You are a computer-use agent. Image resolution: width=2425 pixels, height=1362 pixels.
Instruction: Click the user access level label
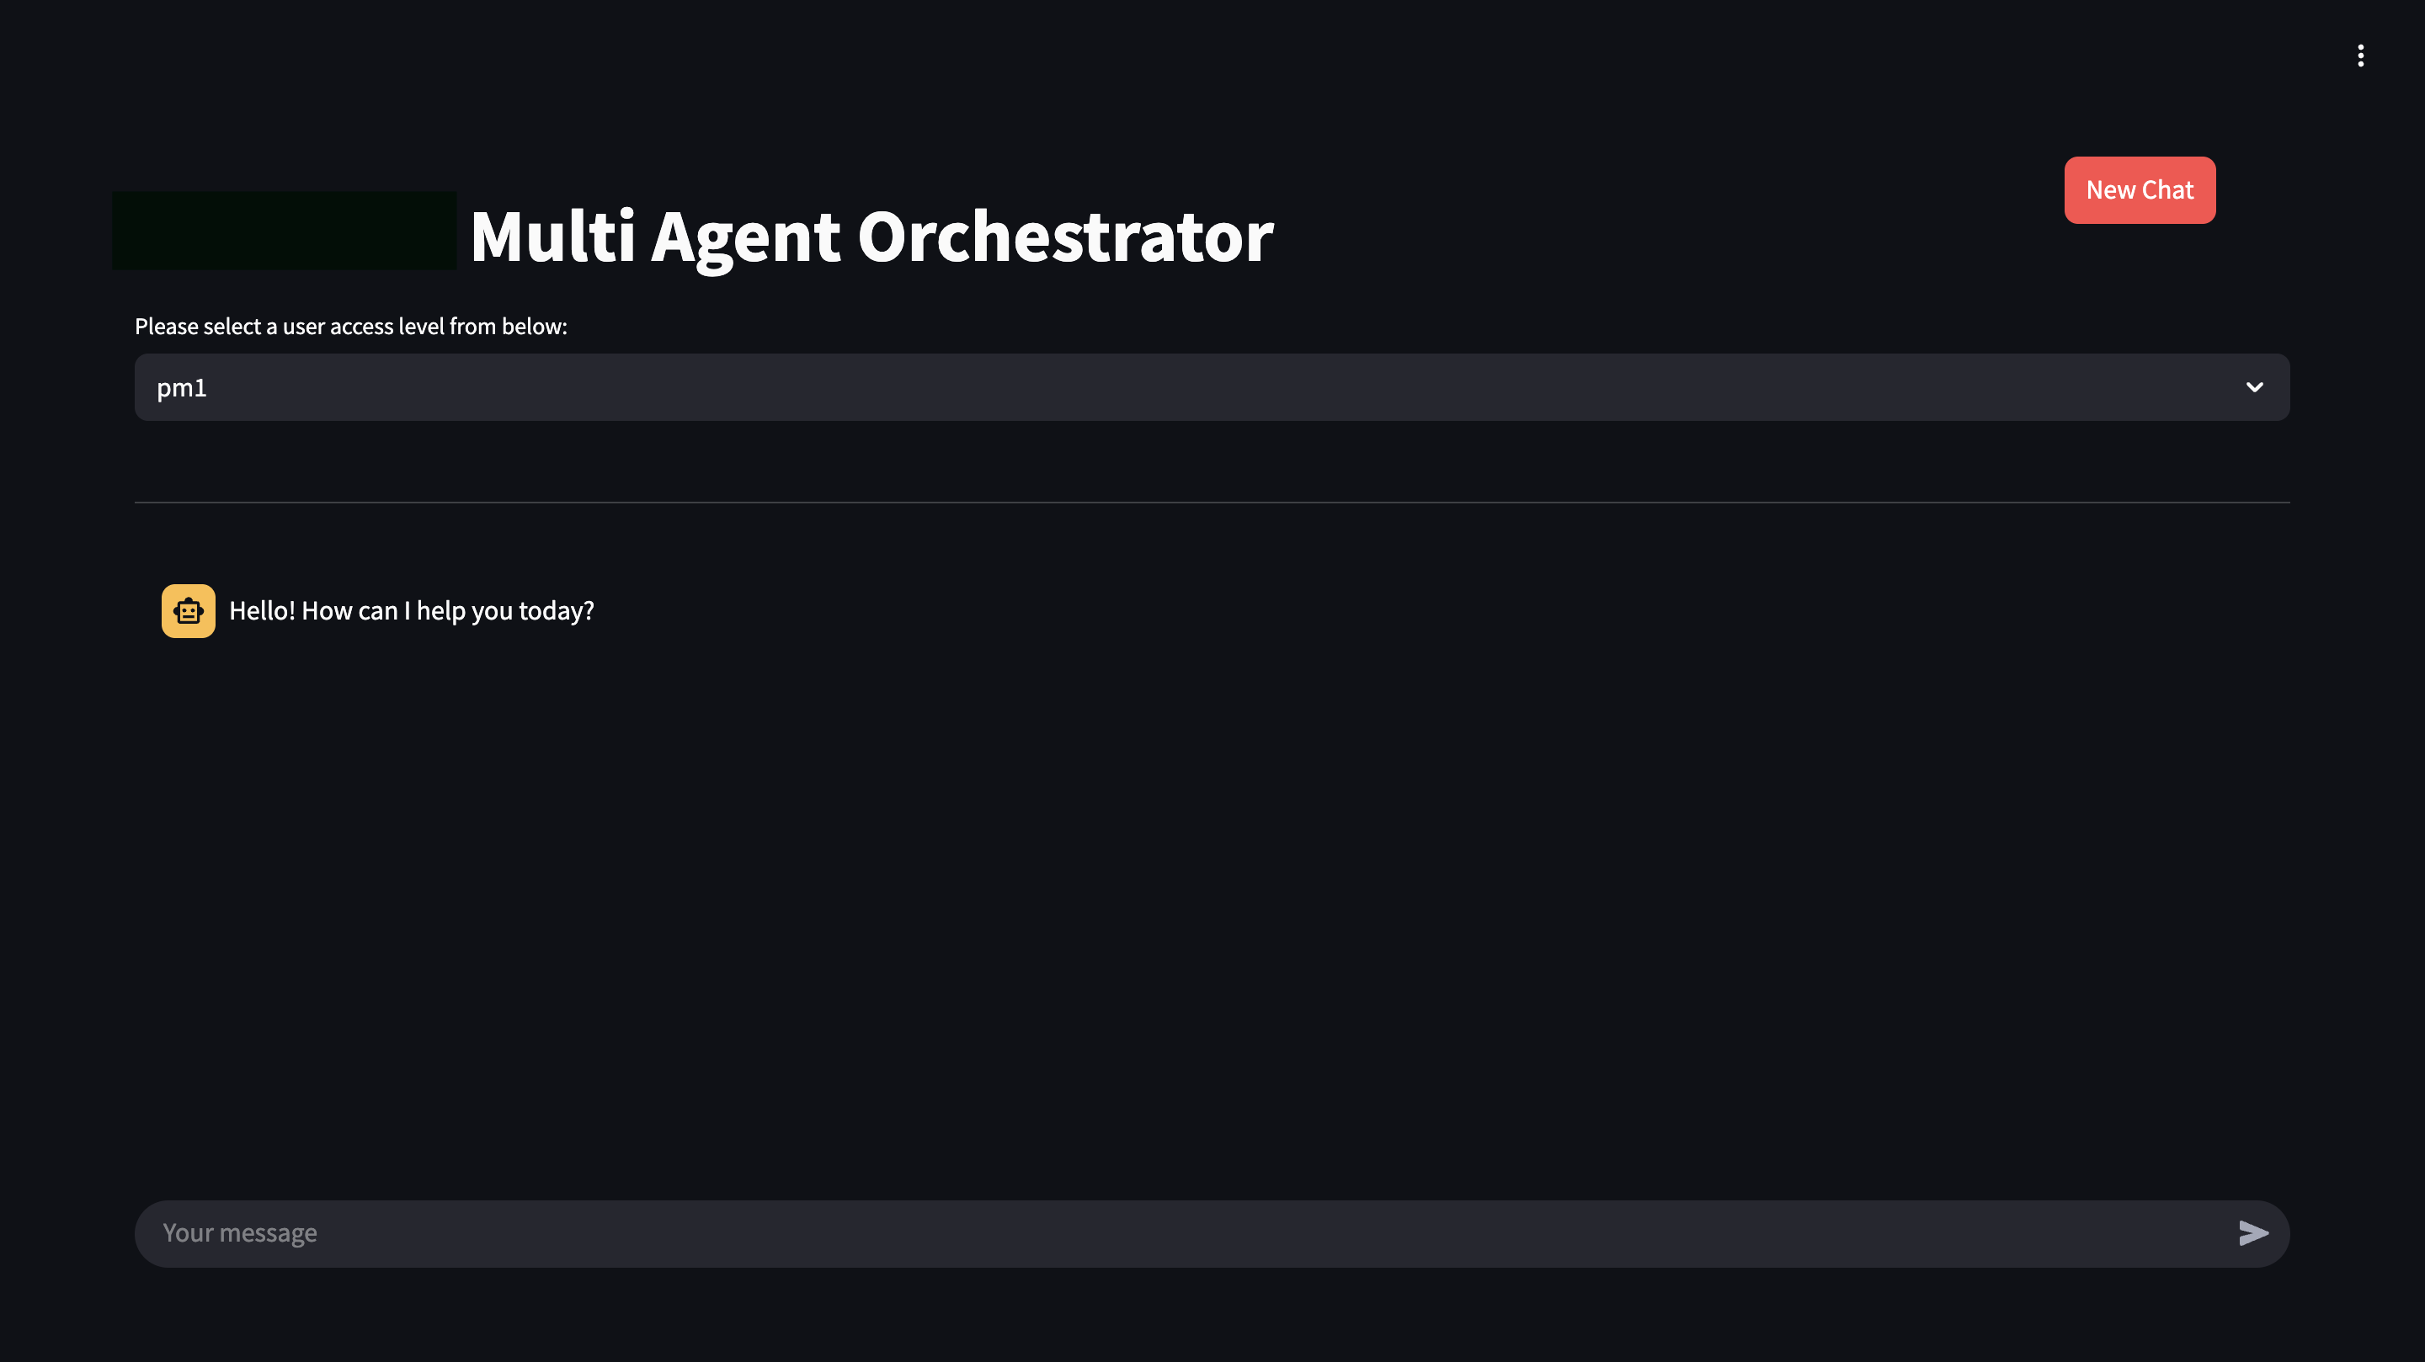click(351, 327)
